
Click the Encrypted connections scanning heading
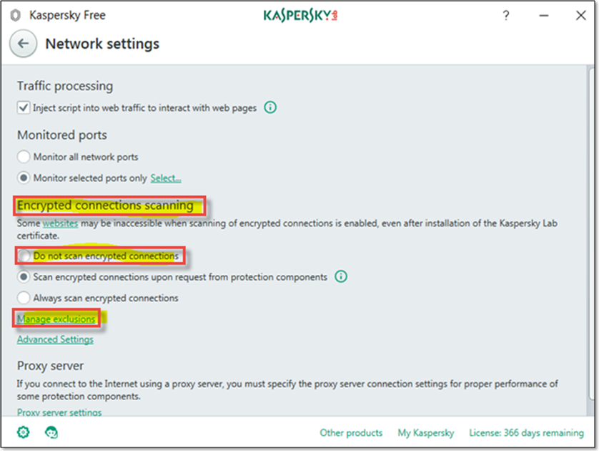tap(105, 205)
